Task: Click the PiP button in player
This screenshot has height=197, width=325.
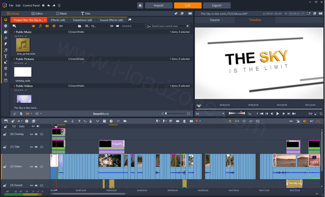Action: pyautogui.click(x=310, y=114)
